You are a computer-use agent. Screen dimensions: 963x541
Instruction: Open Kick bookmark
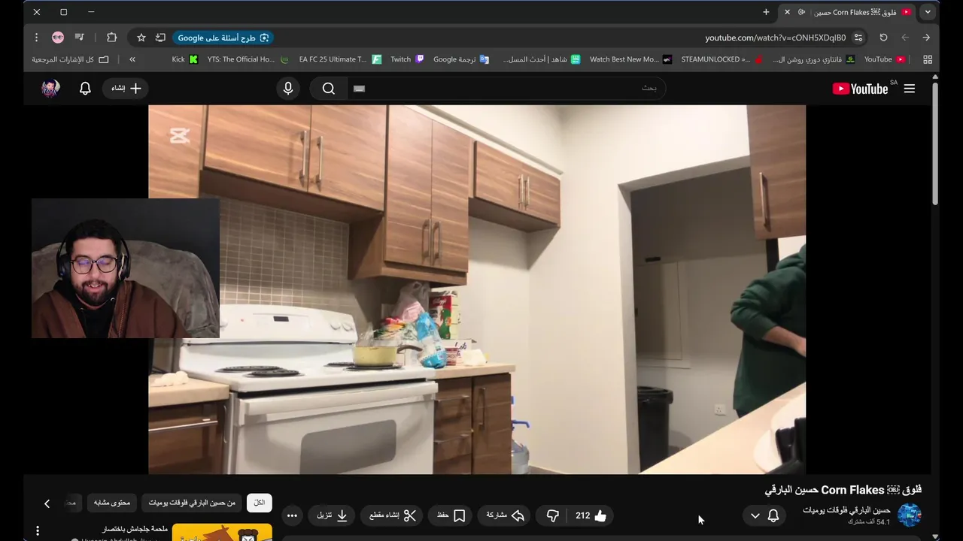click(x=185, y=59)
